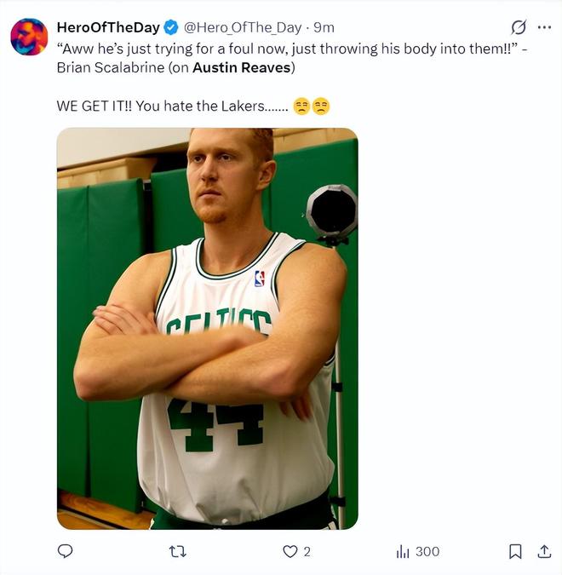Click the HeroOfTheDay display name

[x=106, y=27]
